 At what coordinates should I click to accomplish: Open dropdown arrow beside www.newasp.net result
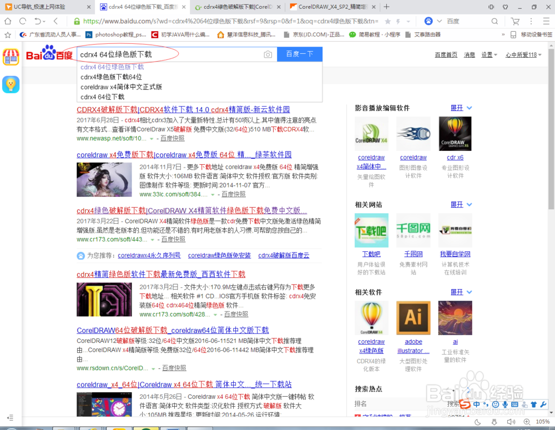152,139
